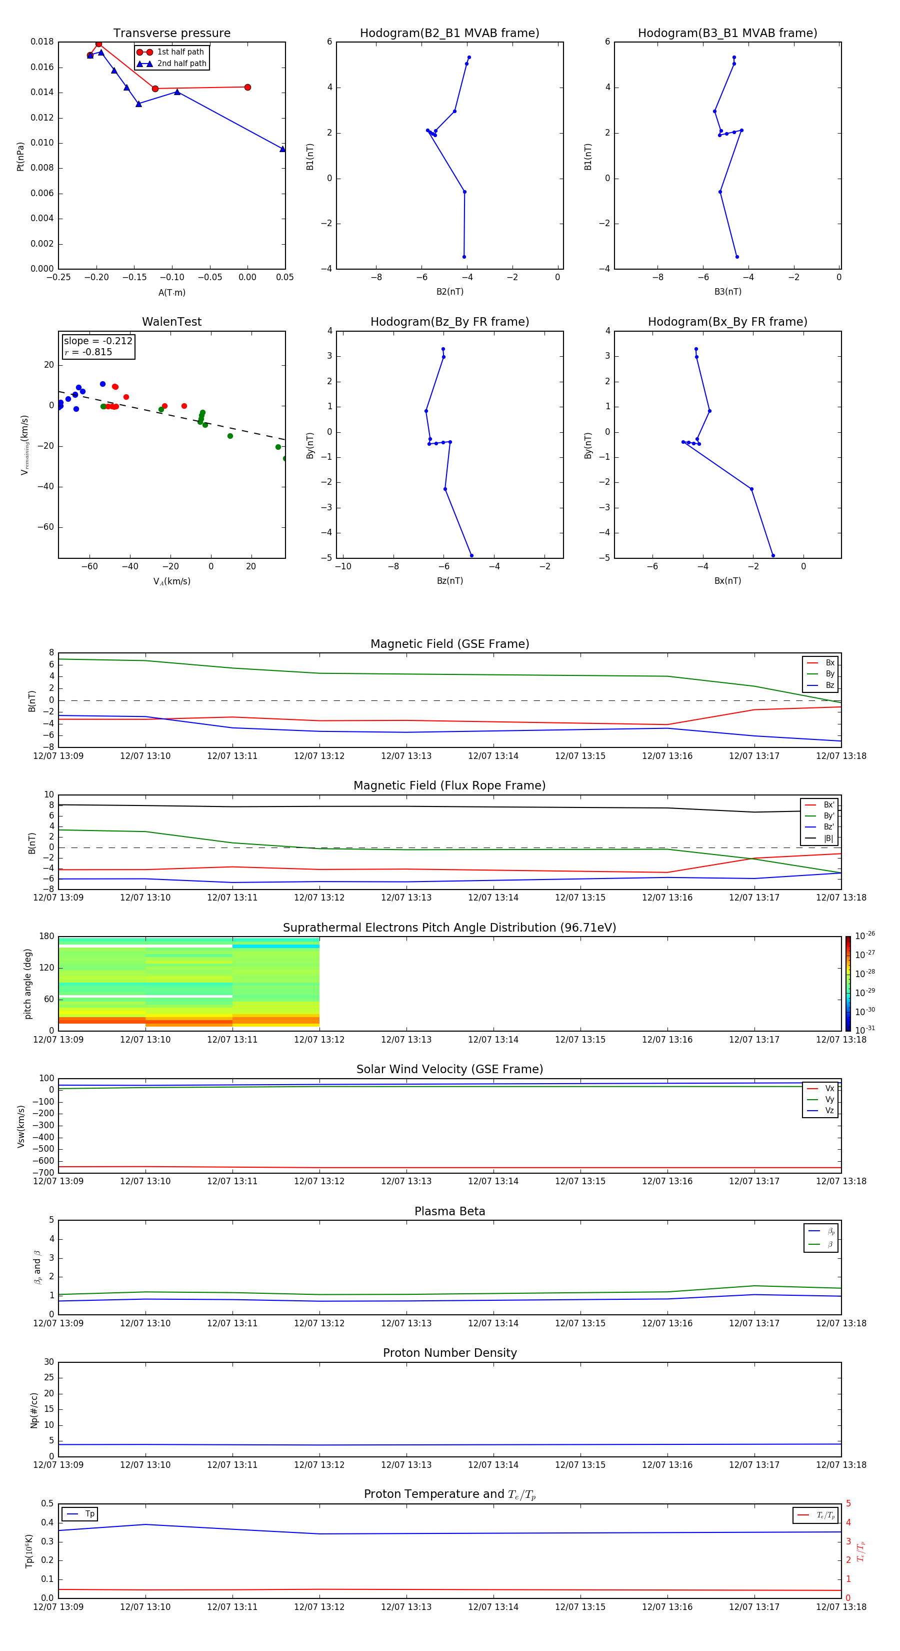Click the 'WalenTest' plot title
Viewport: 900px width, 1651px height.
171,322
